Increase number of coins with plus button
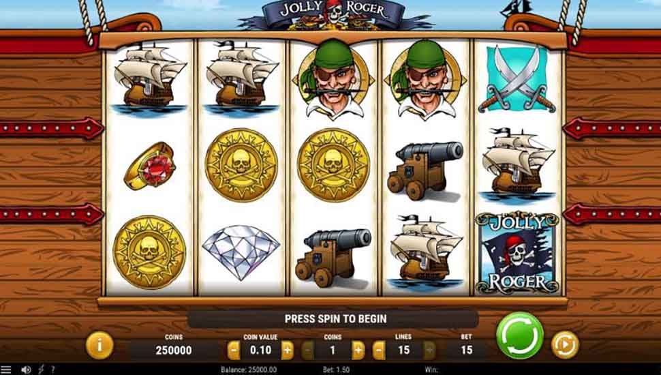 click(358, 350)
